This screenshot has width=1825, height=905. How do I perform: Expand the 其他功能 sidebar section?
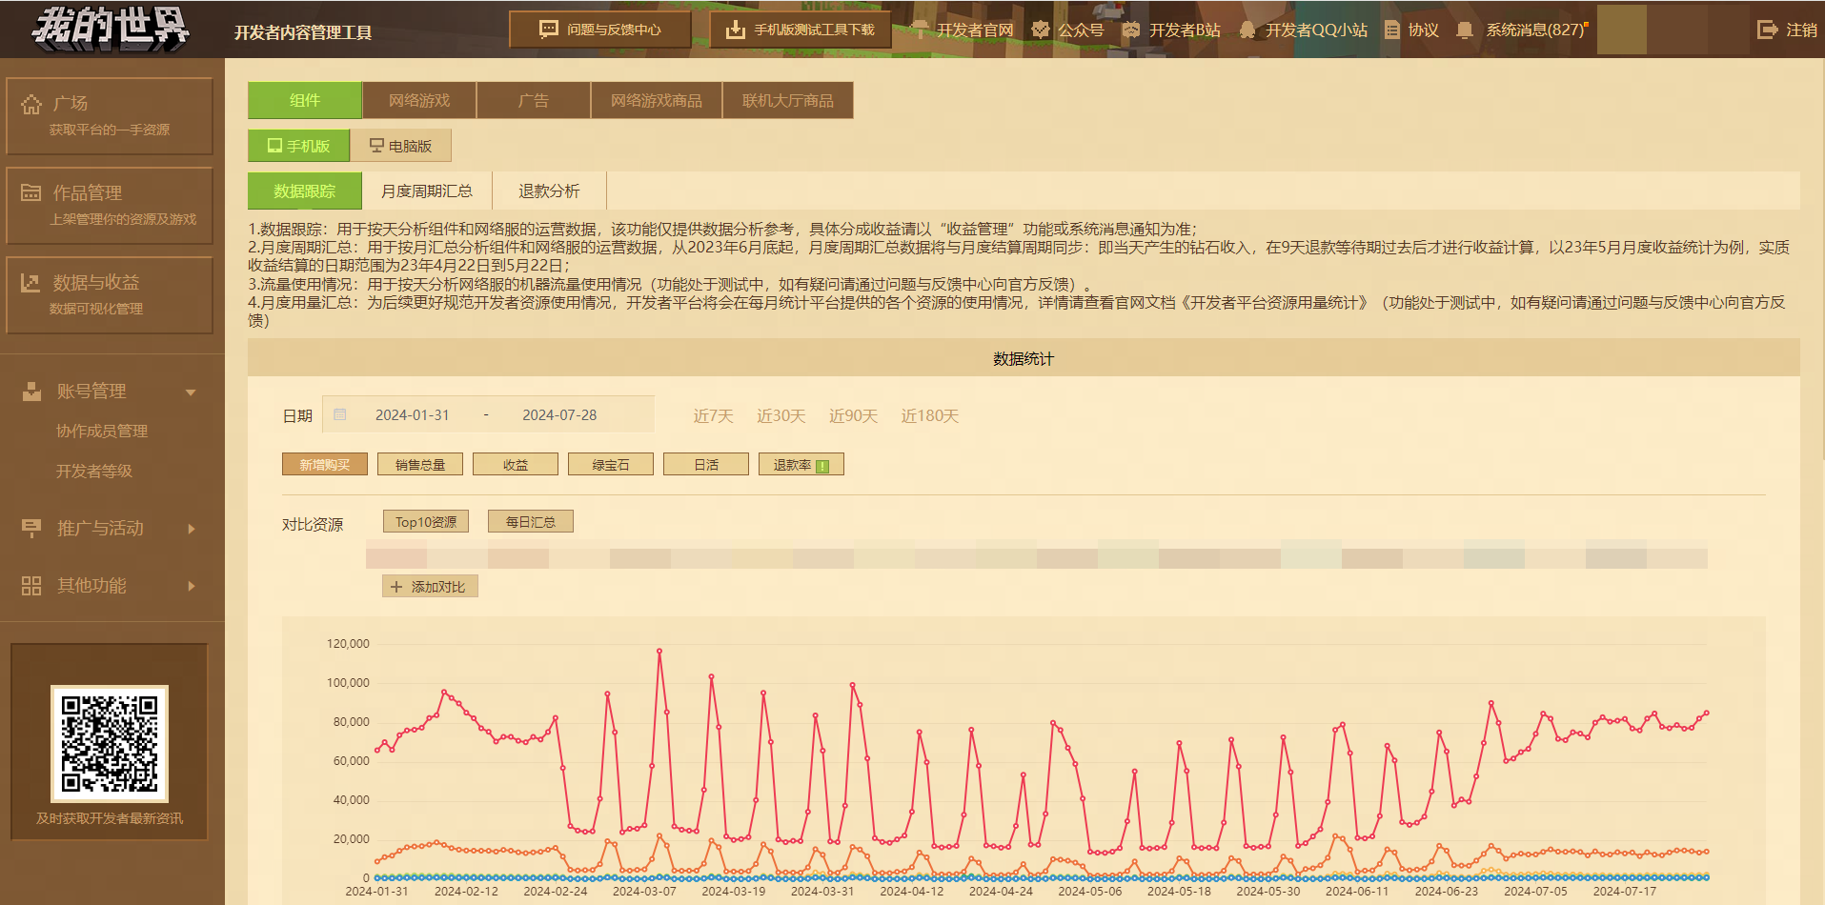(x=191, y=586)
